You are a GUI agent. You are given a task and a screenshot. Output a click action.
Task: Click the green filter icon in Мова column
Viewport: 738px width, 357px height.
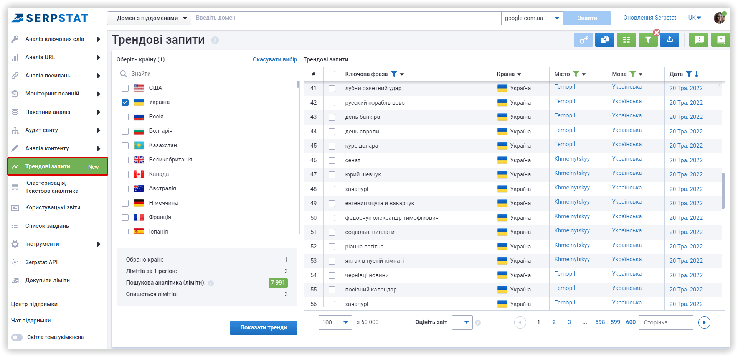point(632,74)
